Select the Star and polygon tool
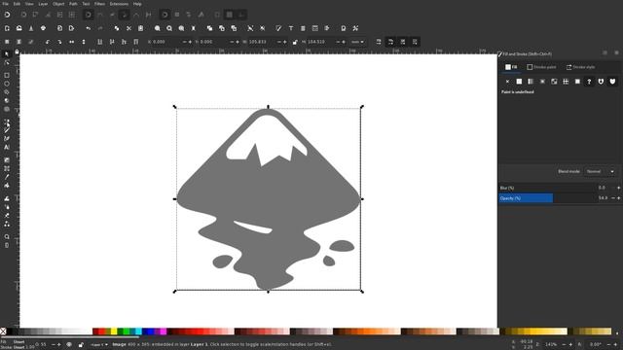623x350 pixels. pos(7,92)
